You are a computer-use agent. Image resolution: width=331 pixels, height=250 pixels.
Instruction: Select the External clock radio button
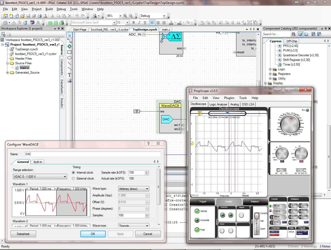74,178
